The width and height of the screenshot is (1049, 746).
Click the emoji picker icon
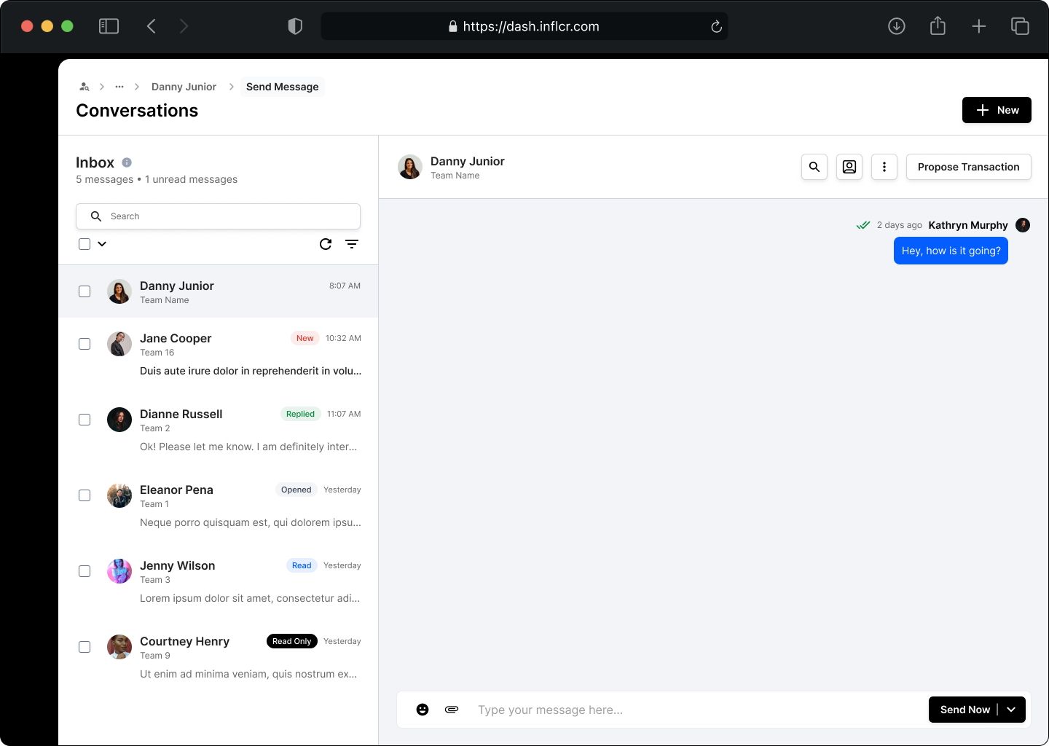pyautogui.click(x=423, y=710)
